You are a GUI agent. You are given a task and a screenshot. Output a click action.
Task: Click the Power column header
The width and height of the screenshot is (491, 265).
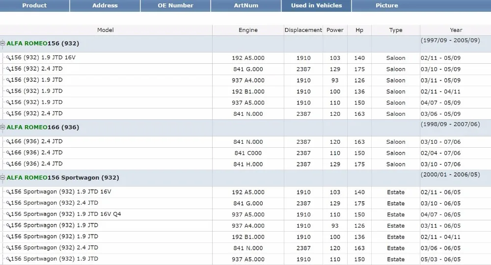pos(335,30)
